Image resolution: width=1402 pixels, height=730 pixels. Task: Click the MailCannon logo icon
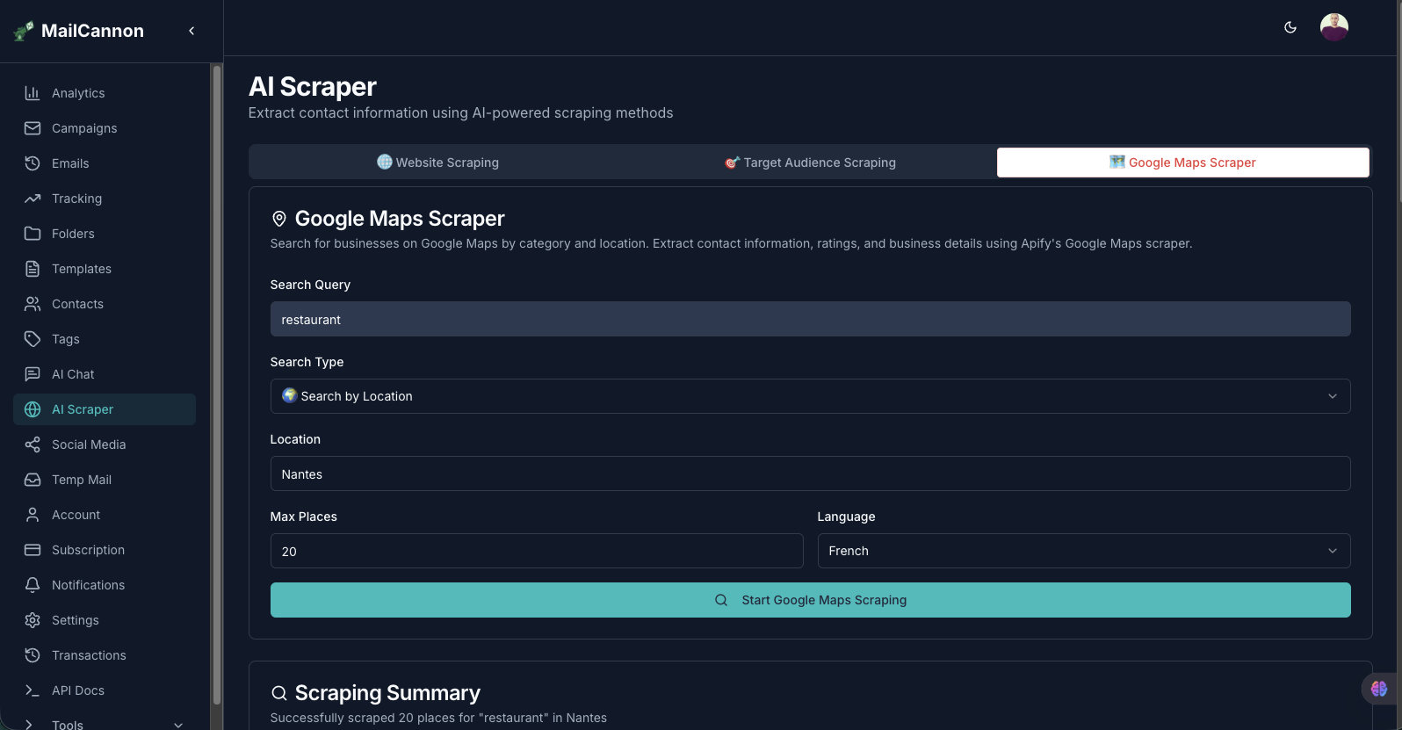coord(24,31)
